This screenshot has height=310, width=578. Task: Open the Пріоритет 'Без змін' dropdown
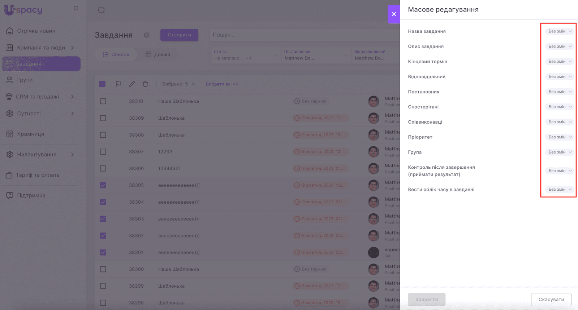tap(560, 137)
